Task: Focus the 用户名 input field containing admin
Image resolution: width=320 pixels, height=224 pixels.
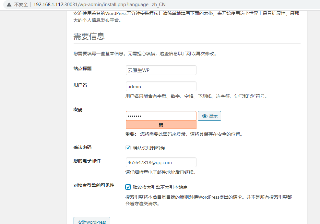Action: point(161,86)
